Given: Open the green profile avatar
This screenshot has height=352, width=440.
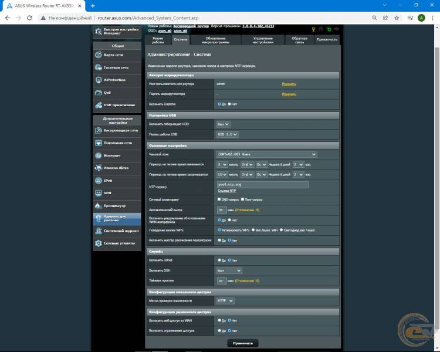Looking at the screenshot, I should point(421,18).
